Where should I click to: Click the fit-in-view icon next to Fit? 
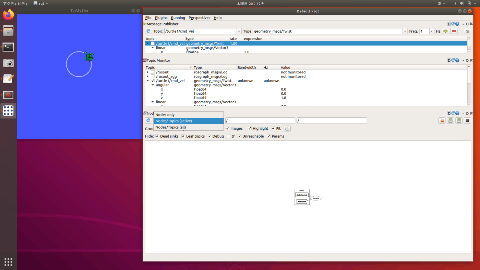click(287, 129)
